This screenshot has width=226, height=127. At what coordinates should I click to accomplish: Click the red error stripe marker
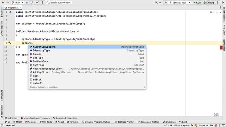coord(221,48)
